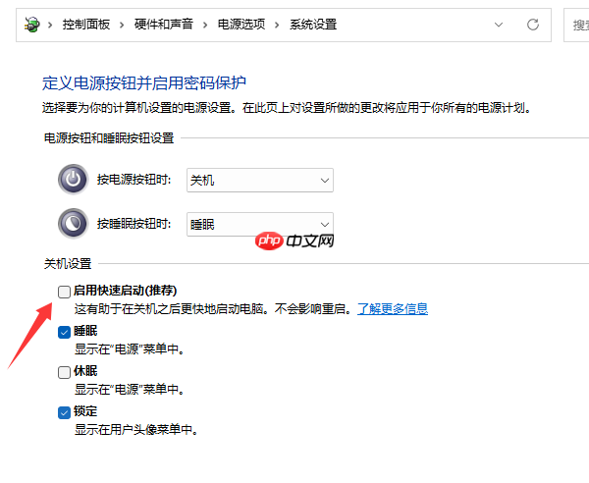589x483 pixels.
Task: Click the 锁定 label text
Action: 85,411
